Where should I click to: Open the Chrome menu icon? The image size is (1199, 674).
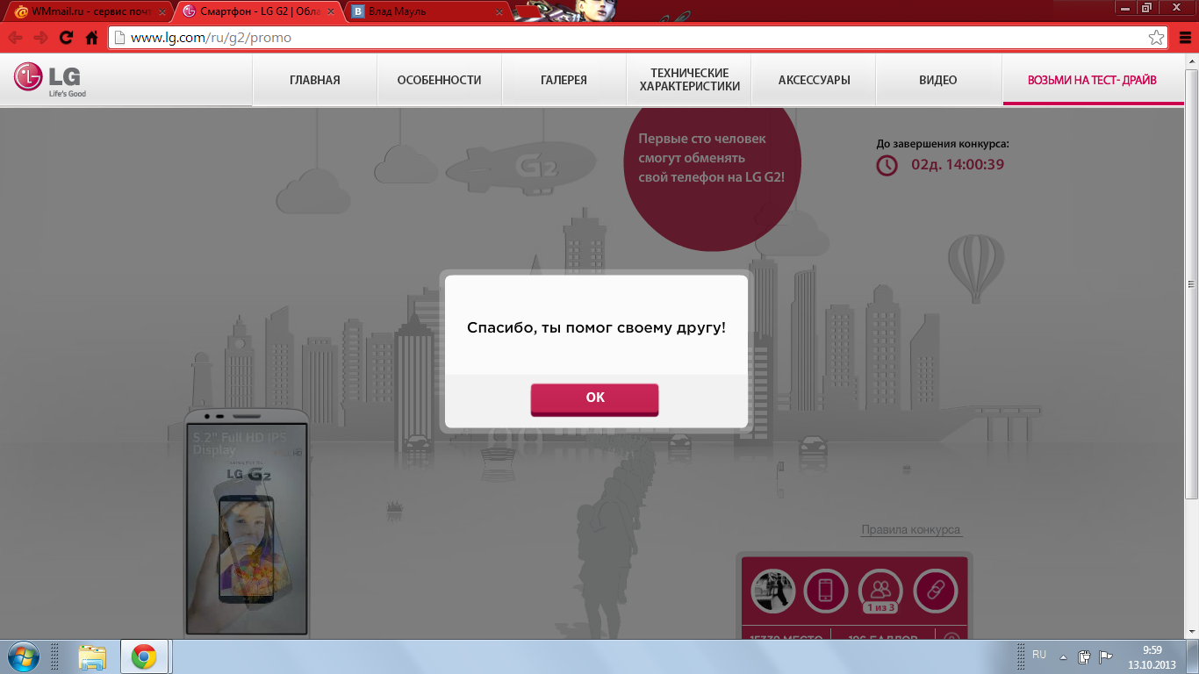point(1184,38)
